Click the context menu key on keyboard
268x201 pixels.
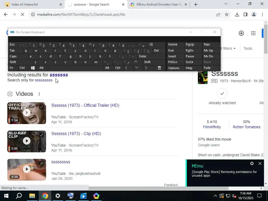pos(159,68)
